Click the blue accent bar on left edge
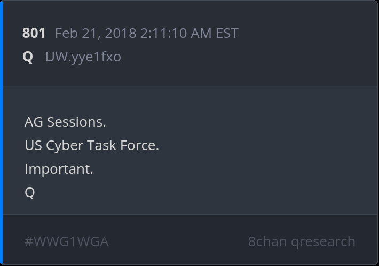This screenshot has width=379, height=266. [x=2, y=133]
